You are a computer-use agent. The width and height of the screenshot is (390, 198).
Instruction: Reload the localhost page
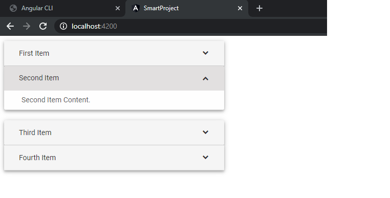pyautogui.click(x=43, y=26)
